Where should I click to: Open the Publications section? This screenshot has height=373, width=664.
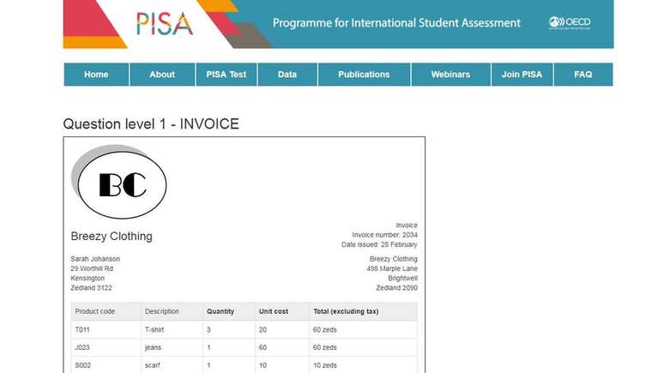(x=364, y=75)
